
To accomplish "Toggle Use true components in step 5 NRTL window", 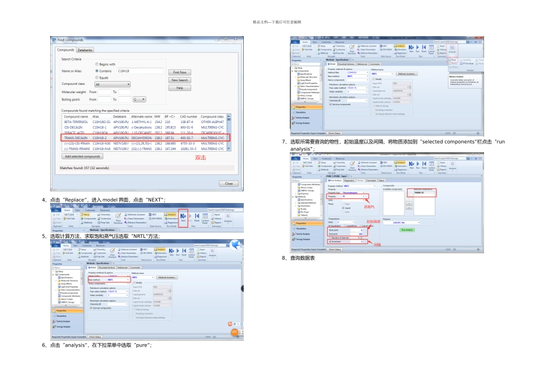I will [x=100, y=308].
